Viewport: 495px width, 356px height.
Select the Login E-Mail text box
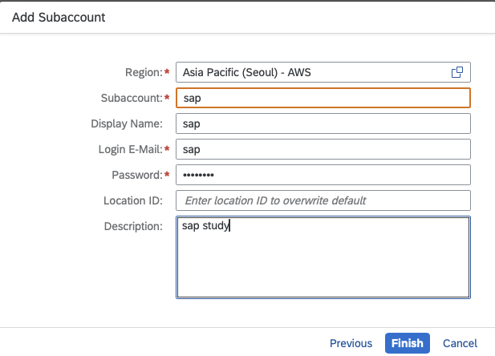pyautogui.click(x=323, y=149)
